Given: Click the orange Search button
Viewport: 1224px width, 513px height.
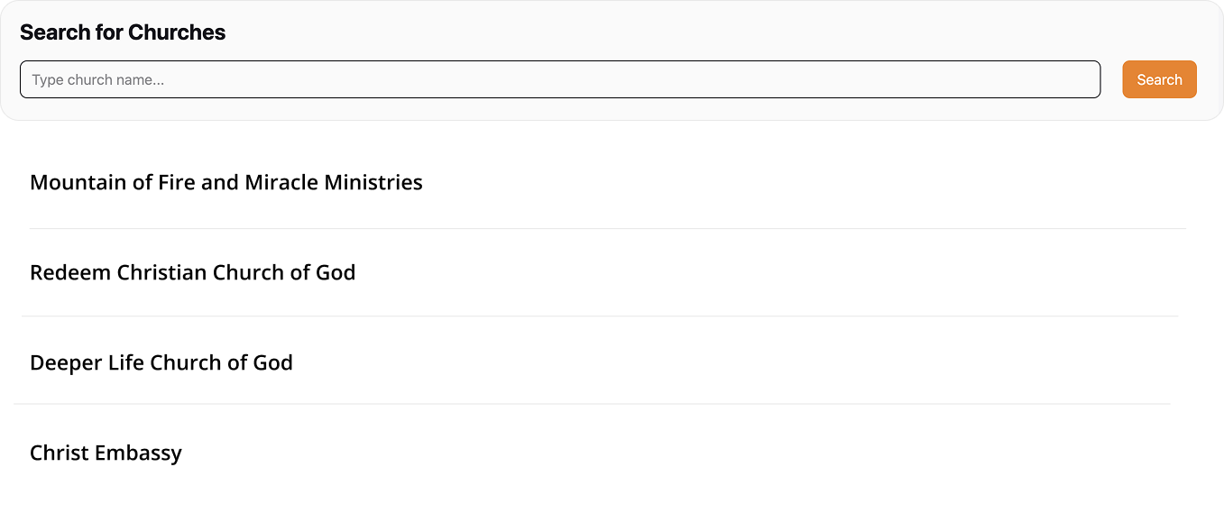Looking at the screenshot, I should (x=1159, y=79).
